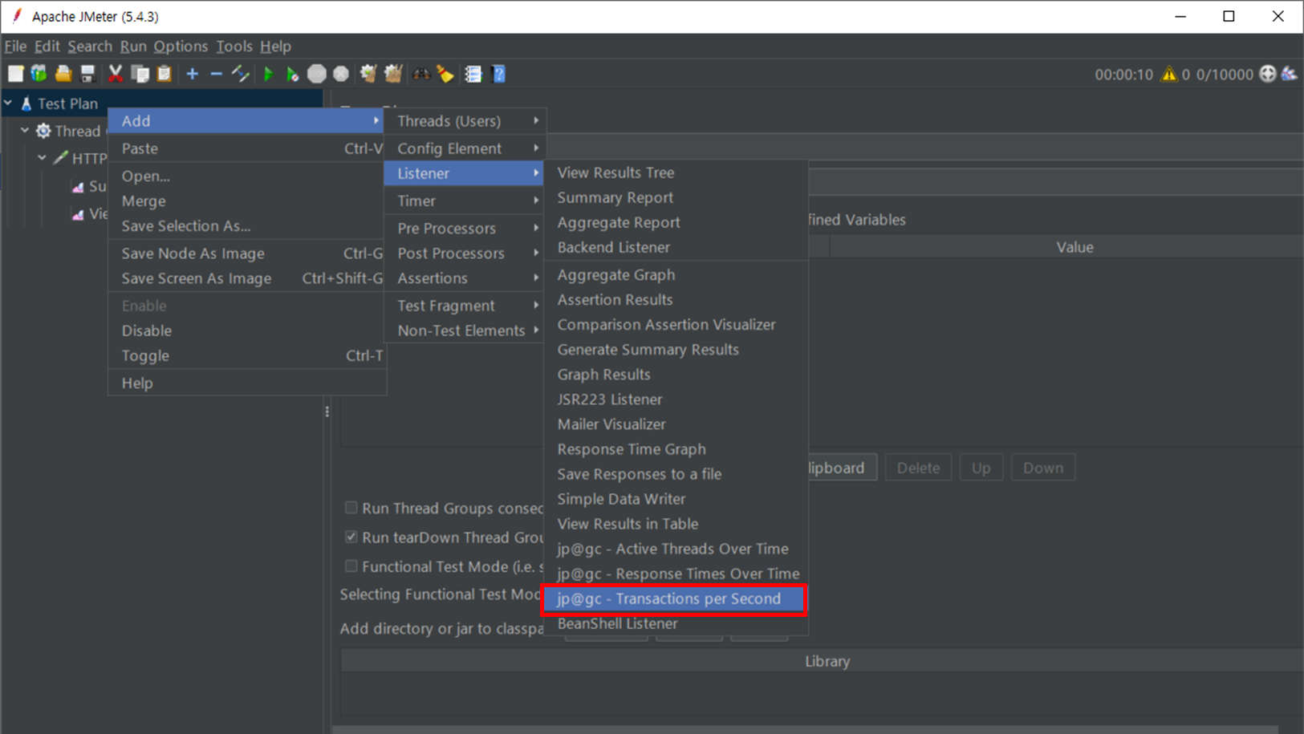Viewport: 1304px width, 734px height.
Task: Click the Clear results broom-gear icon
Action: pos(368,74)
